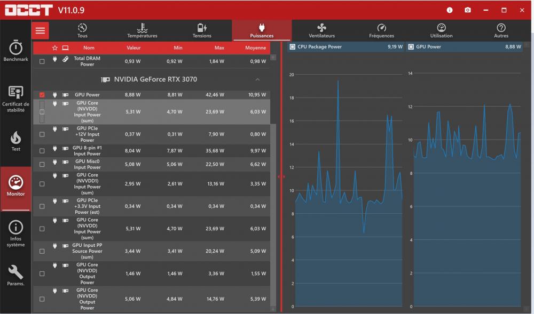Open Infos système in the sidebar
This screenshot has width=534, height=314.
click(15, 234)
